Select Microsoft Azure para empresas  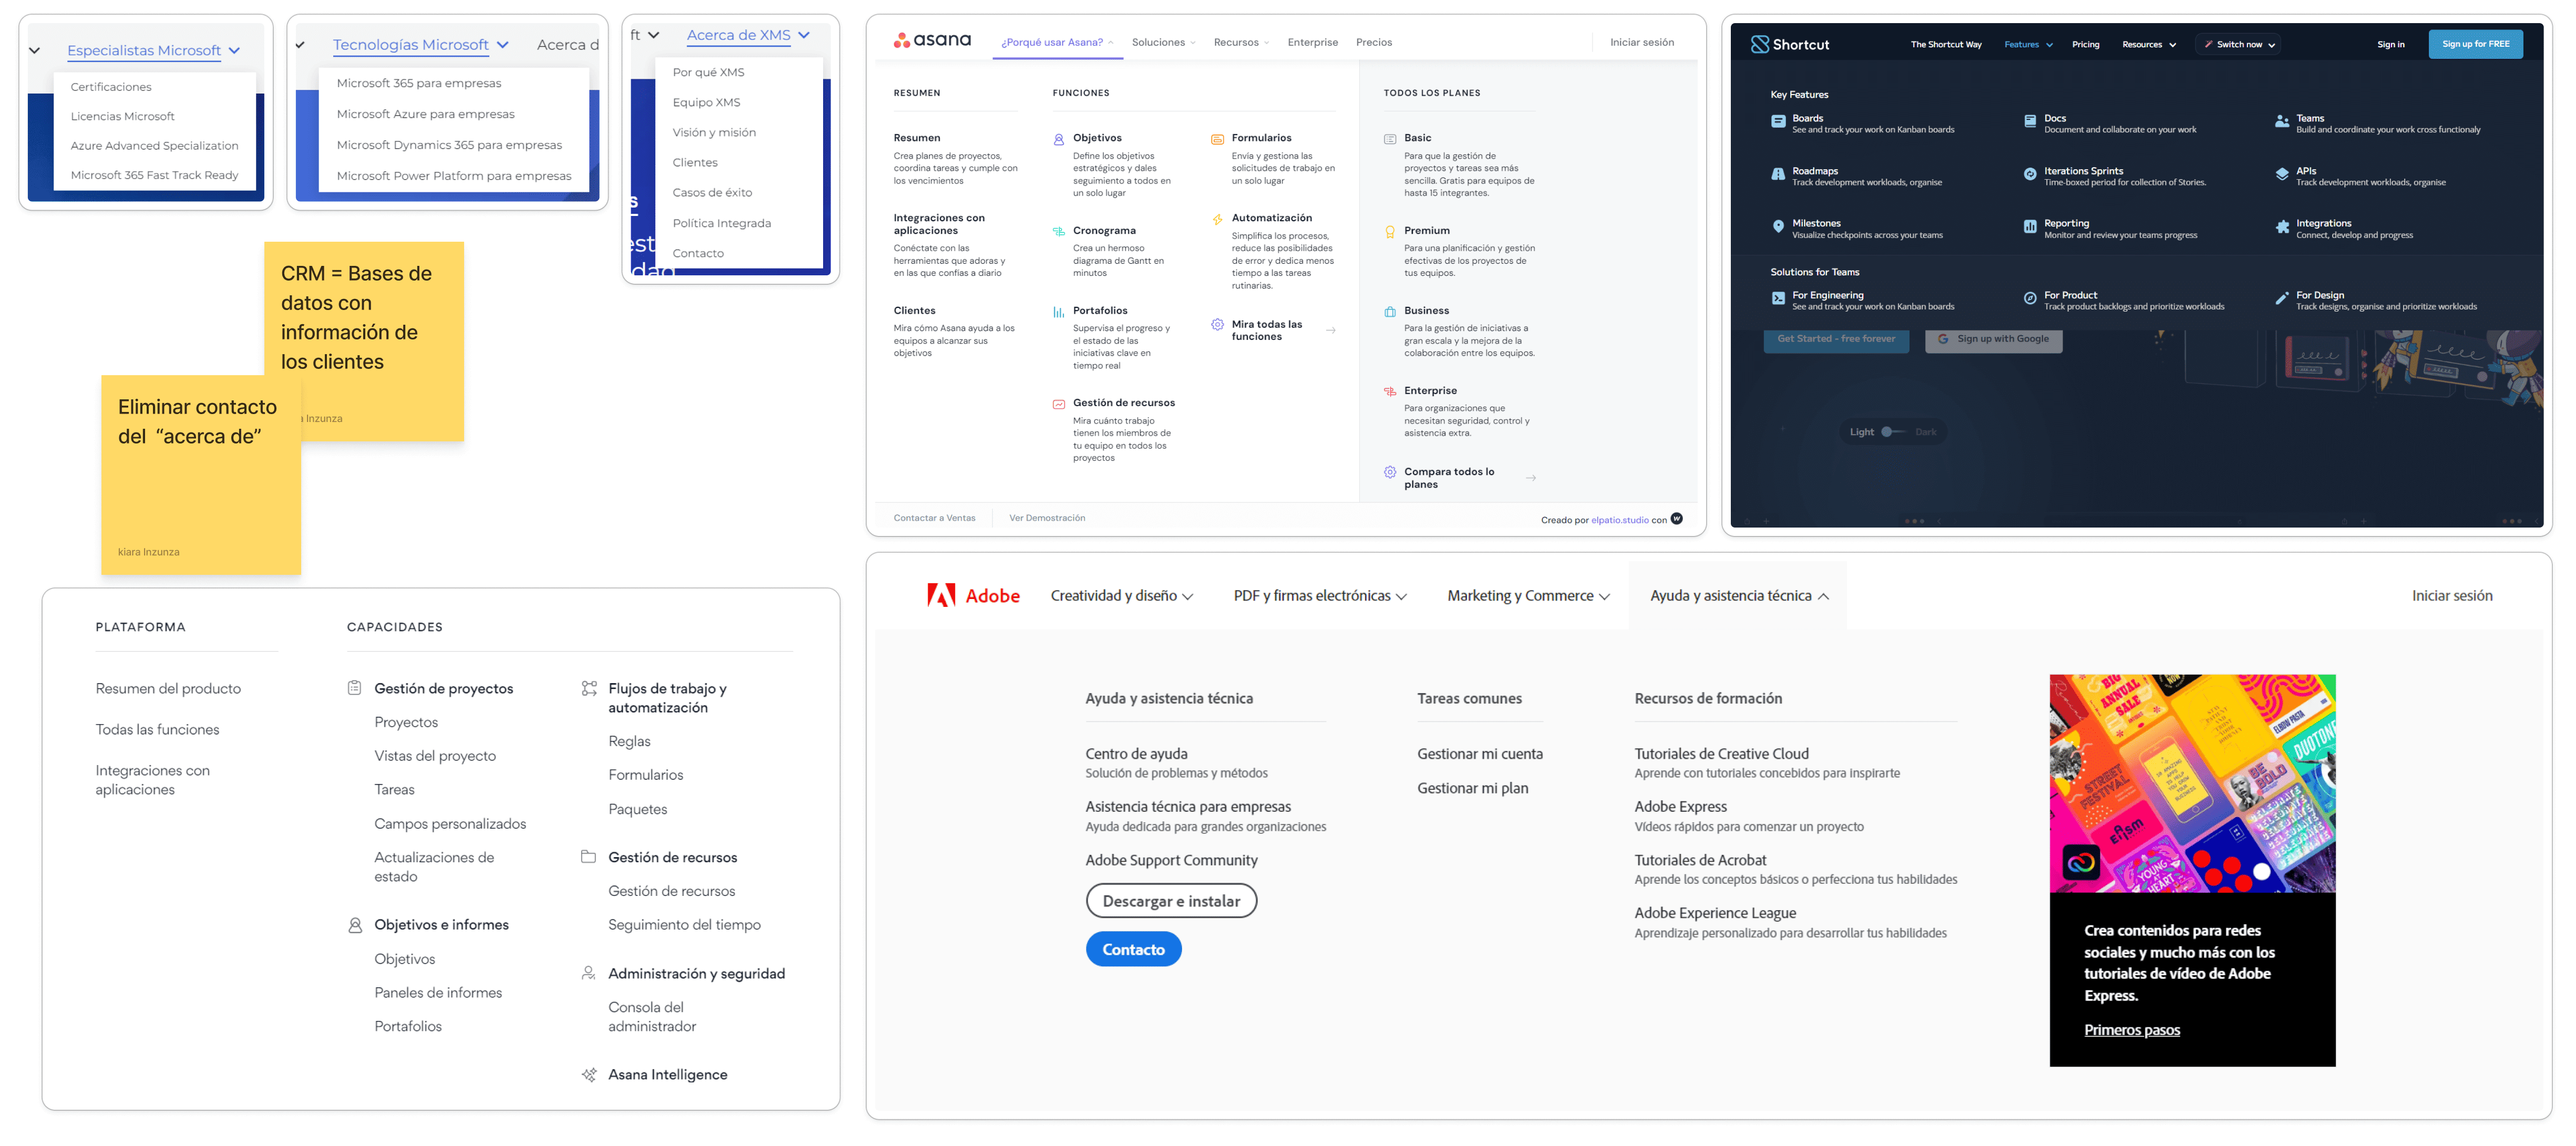click(x=425, y=114)
